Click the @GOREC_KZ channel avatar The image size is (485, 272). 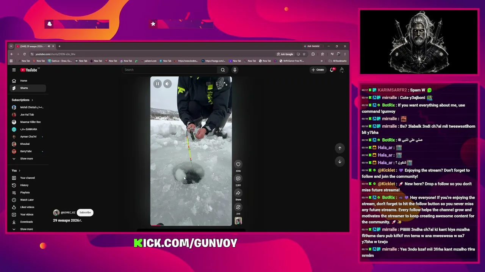[x=56, y=213]
